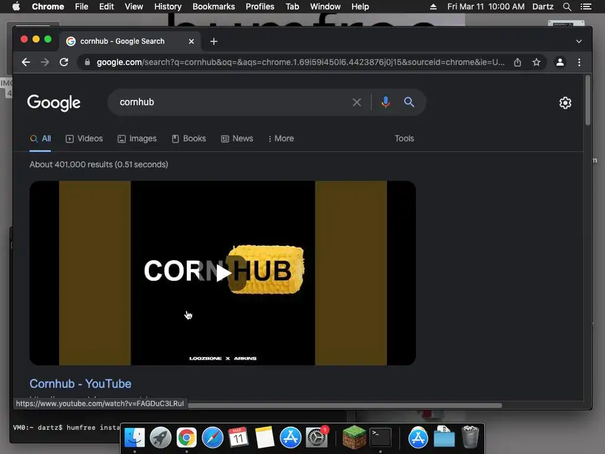
Task: Open Notes from the Dock
Action: pos(264,437)
